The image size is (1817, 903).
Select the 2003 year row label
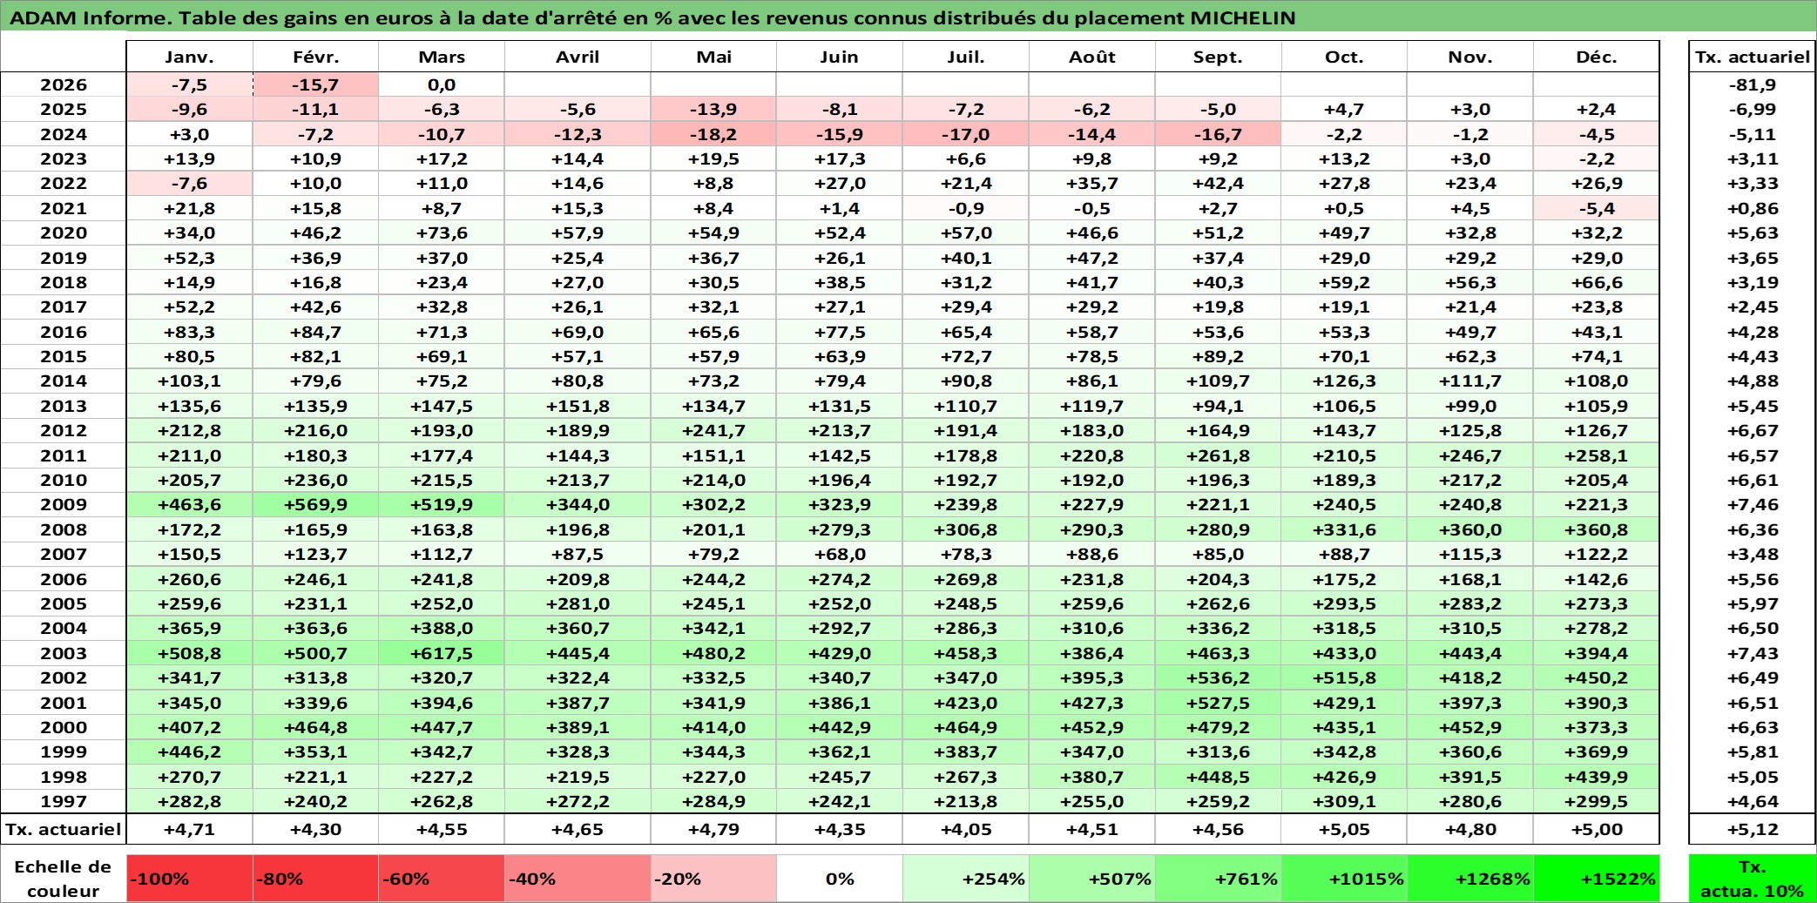(x=64, y=653)
